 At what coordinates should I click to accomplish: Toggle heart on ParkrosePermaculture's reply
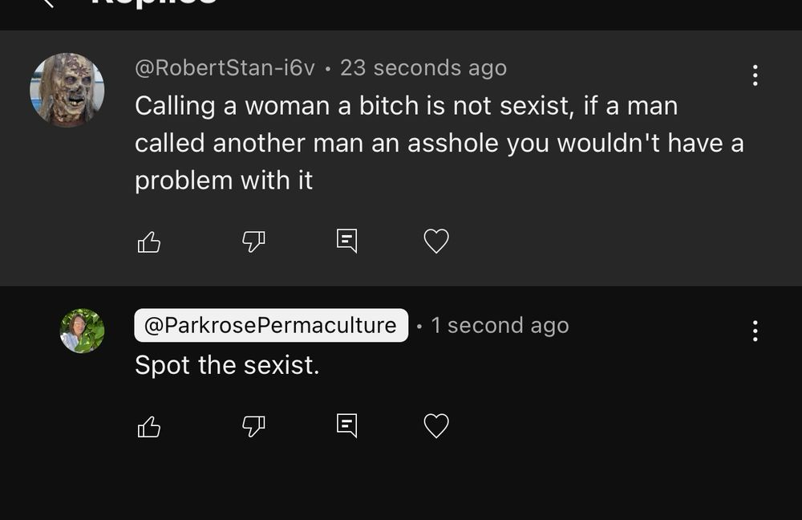point(436,426)
